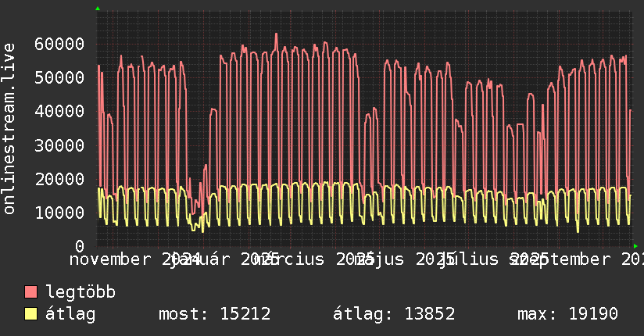Screen dimensions: 644x336
Task: Click the 10000 y-axis label
Action: coord(59,213)
